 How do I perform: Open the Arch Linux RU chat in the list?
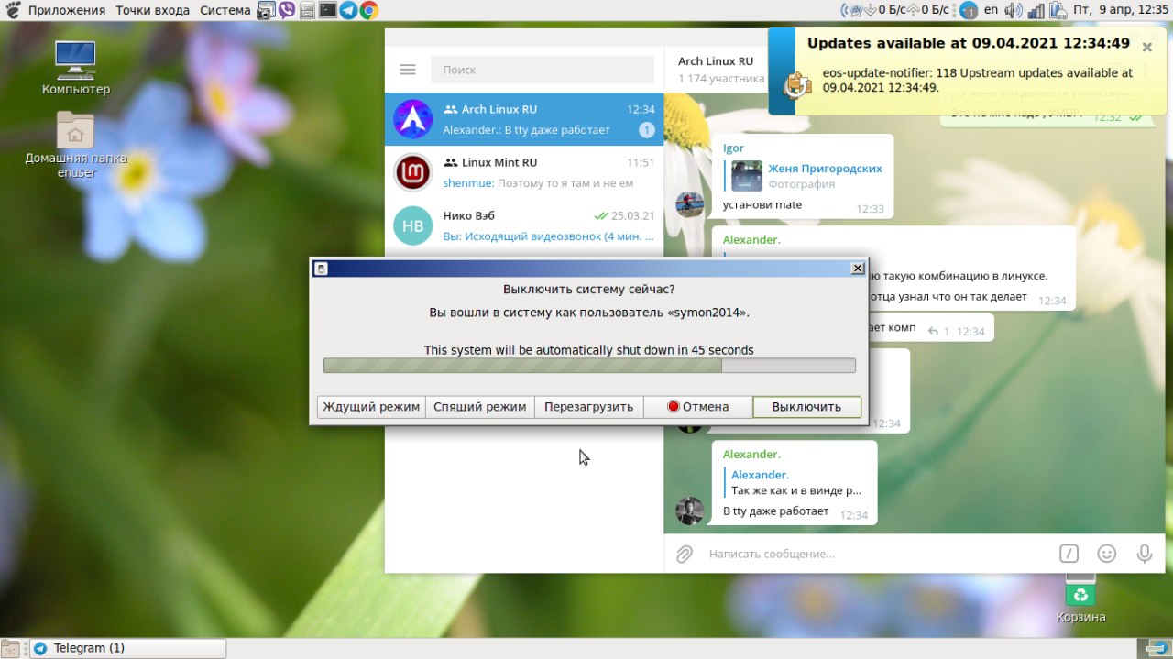(x=524, y=119)
